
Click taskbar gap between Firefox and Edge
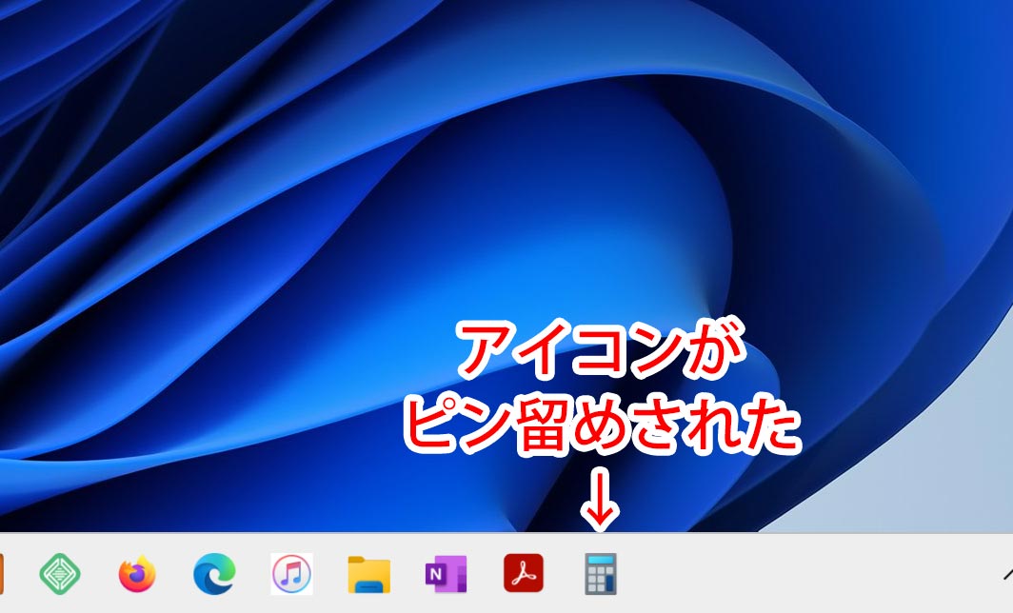tap(176, 574)
